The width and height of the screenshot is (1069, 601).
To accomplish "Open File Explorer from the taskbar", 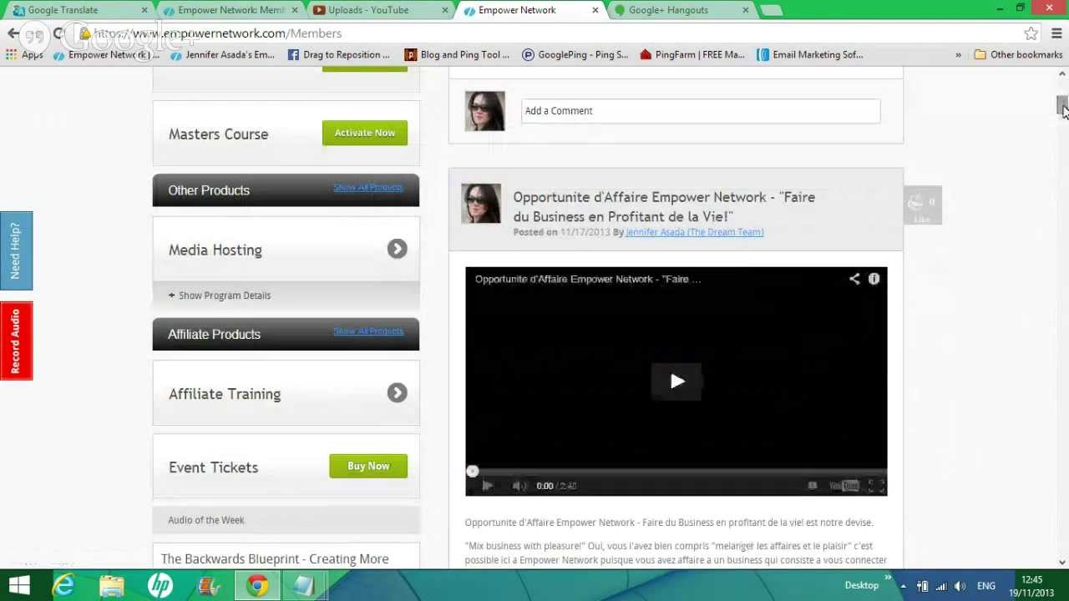I will click(x=111, y=585).
